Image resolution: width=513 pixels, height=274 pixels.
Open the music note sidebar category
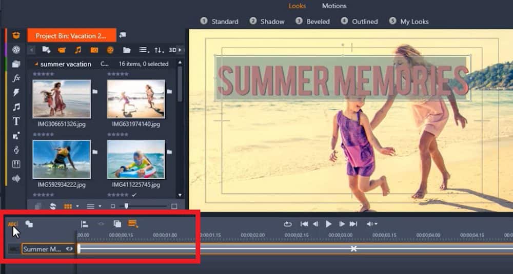16,107
